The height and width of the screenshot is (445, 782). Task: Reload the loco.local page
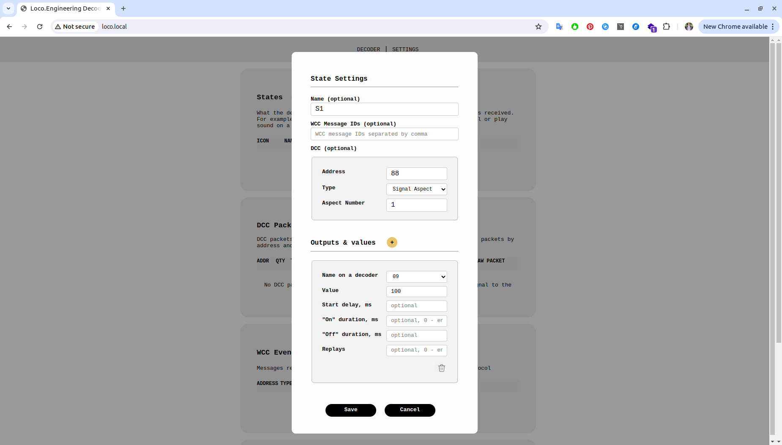click(x=40, y=27)
